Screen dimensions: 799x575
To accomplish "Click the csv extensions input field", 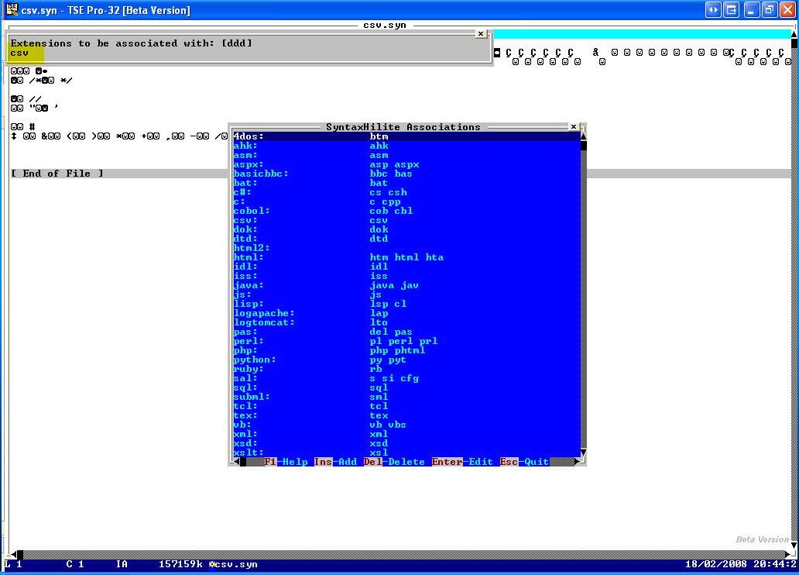I will point(249,53).
